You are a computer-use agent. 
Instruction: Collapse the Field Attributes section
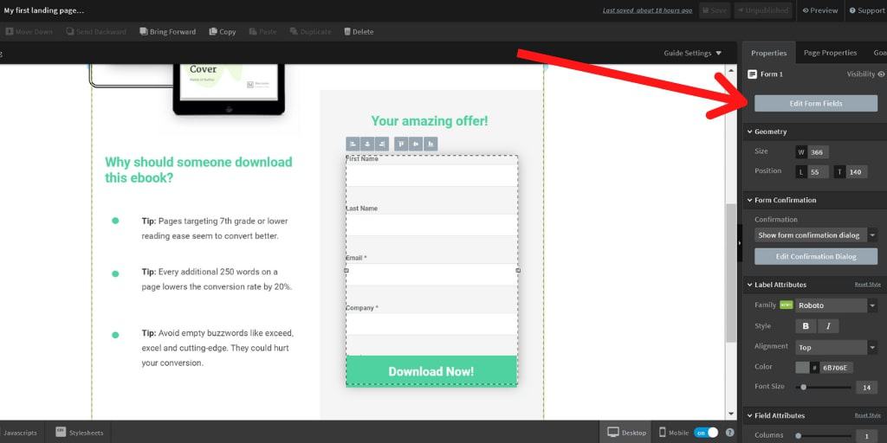(749, 415)
